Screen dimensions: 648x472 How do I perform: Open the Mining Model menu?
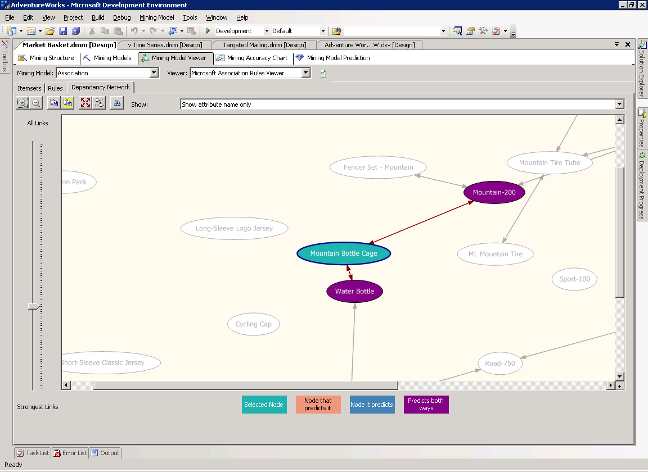point(156,17)
